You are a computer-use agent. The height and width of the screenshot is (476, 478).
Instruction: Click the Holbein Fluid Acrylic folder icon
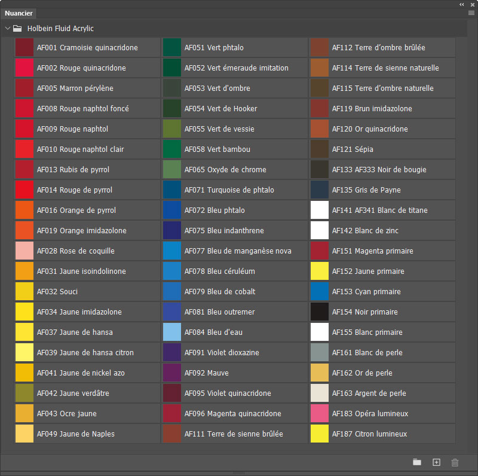click(18, 28)
